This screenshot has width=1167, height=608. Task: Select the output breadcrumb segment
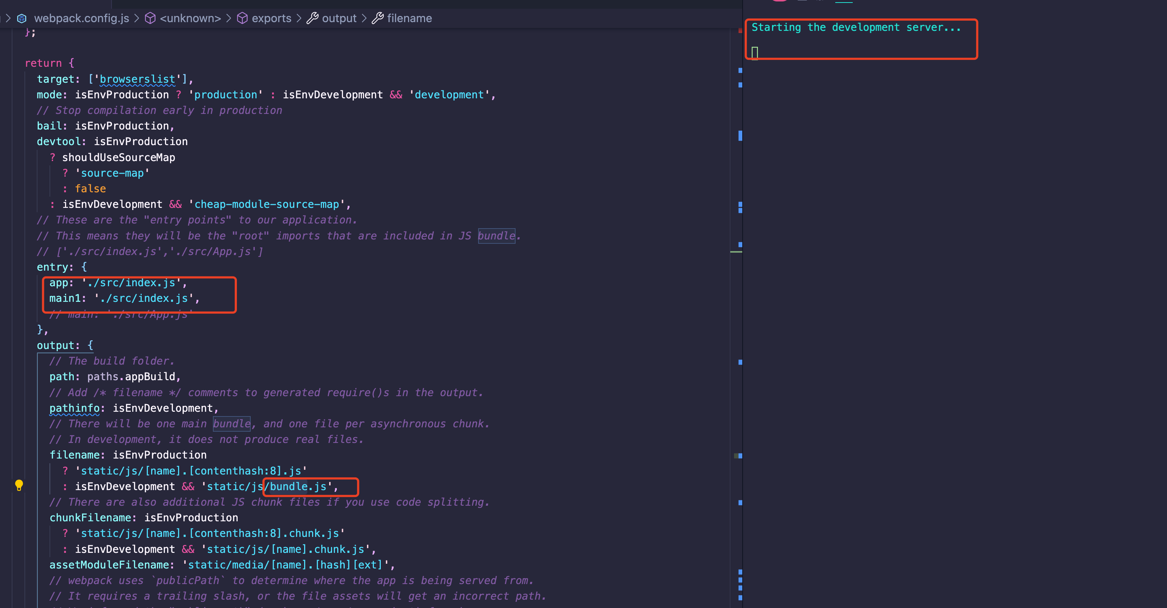[339, 19]
